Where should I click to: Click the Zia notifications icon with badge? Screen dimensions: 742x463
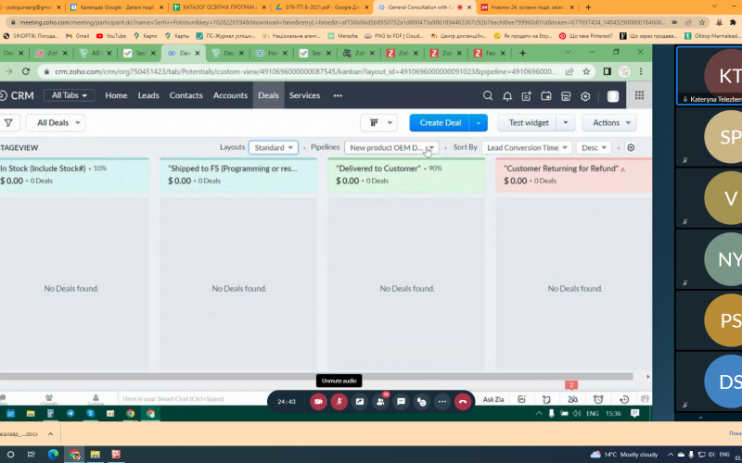coord(572,399)
